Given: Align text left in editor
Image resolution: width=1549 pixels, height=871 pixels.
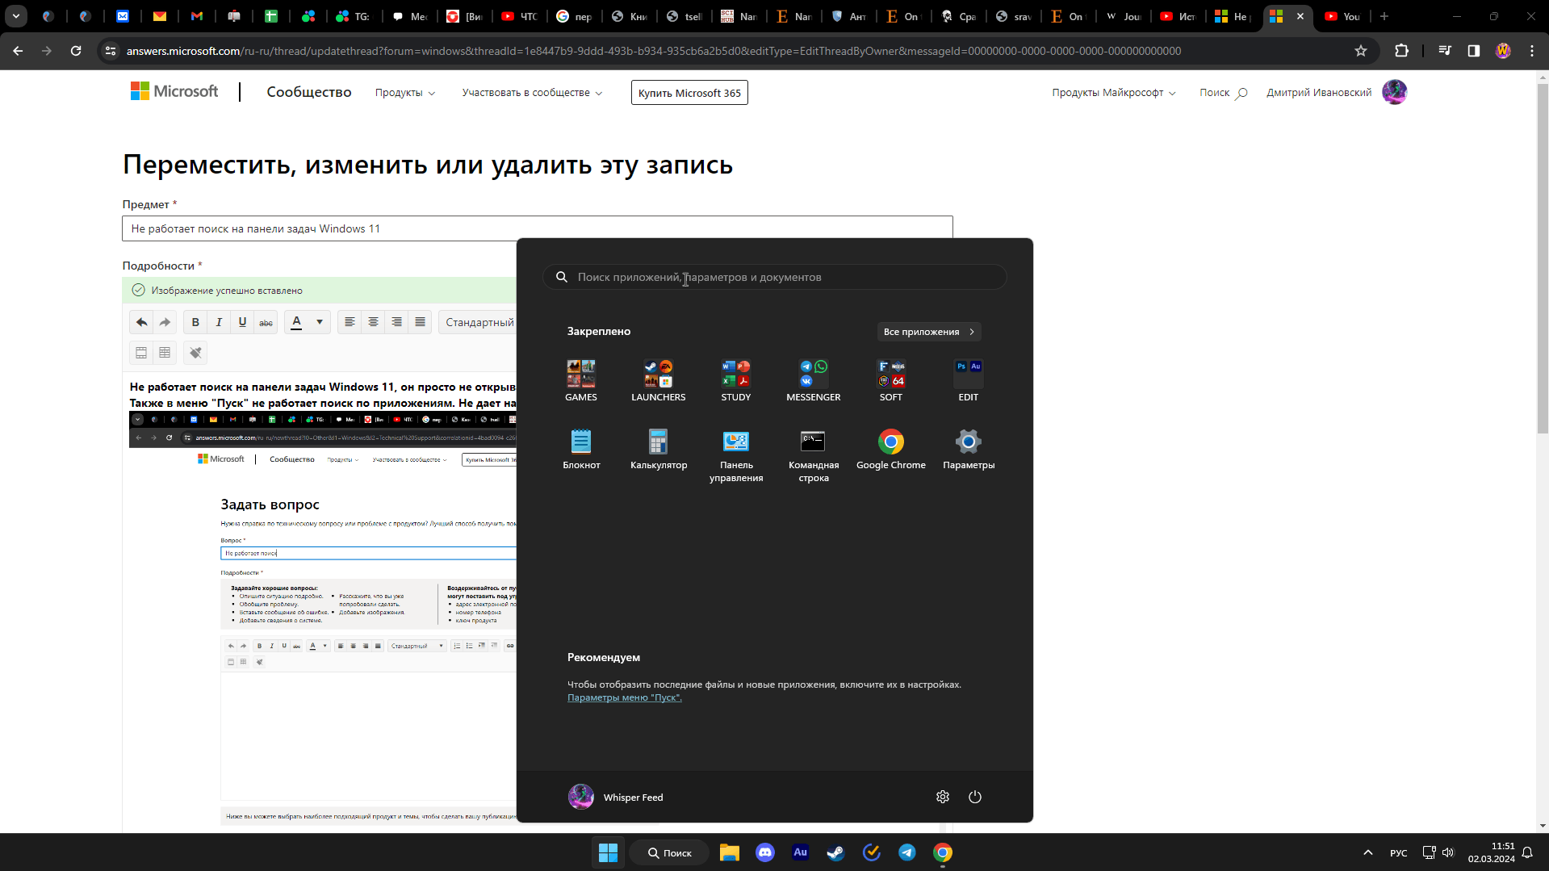Looking at the screenshot, I should (x=350, y=322).
